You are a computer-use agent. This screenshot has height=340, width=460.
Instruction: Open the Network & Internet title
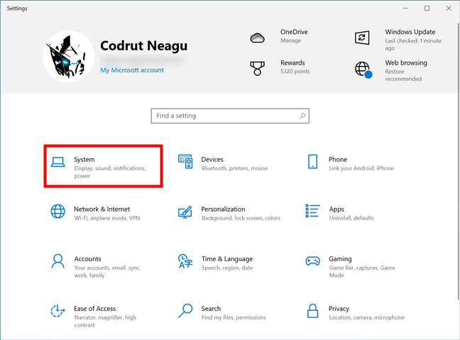[x=102, y=209]
